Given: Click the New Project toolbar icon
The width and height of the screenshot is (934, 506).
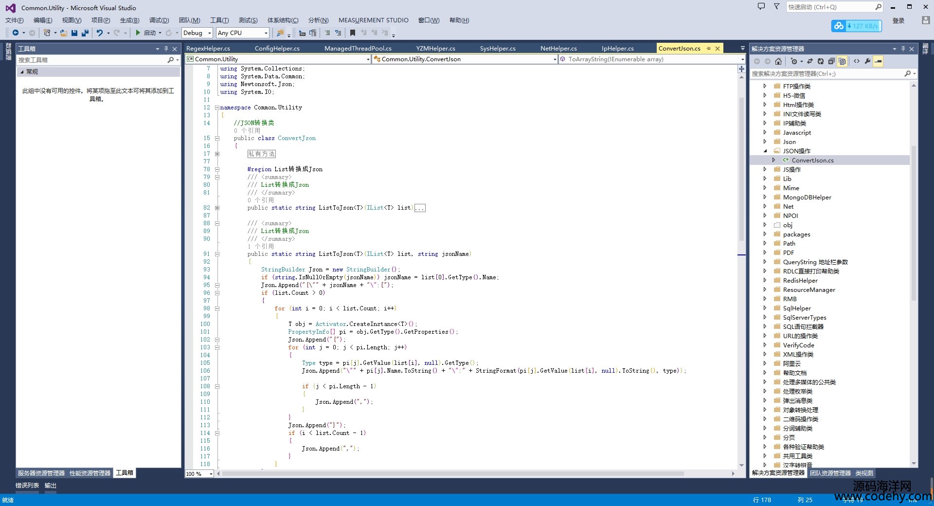Looking at the screenshot, I should click(47, 33).
